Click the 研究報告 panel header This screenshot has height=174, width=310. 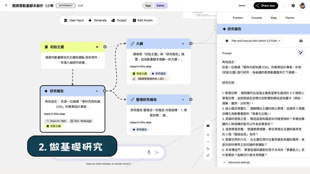(263, 29)
